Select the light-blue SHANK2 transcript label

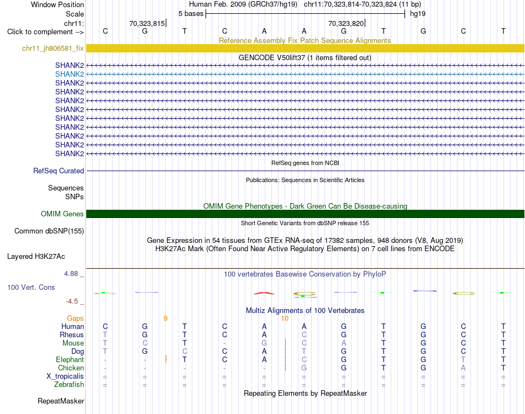70,74
